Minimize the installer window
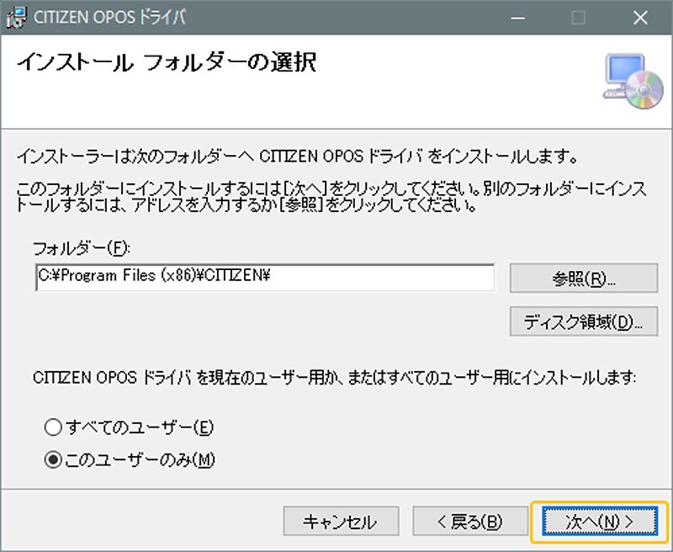 [x=518, y=17]
